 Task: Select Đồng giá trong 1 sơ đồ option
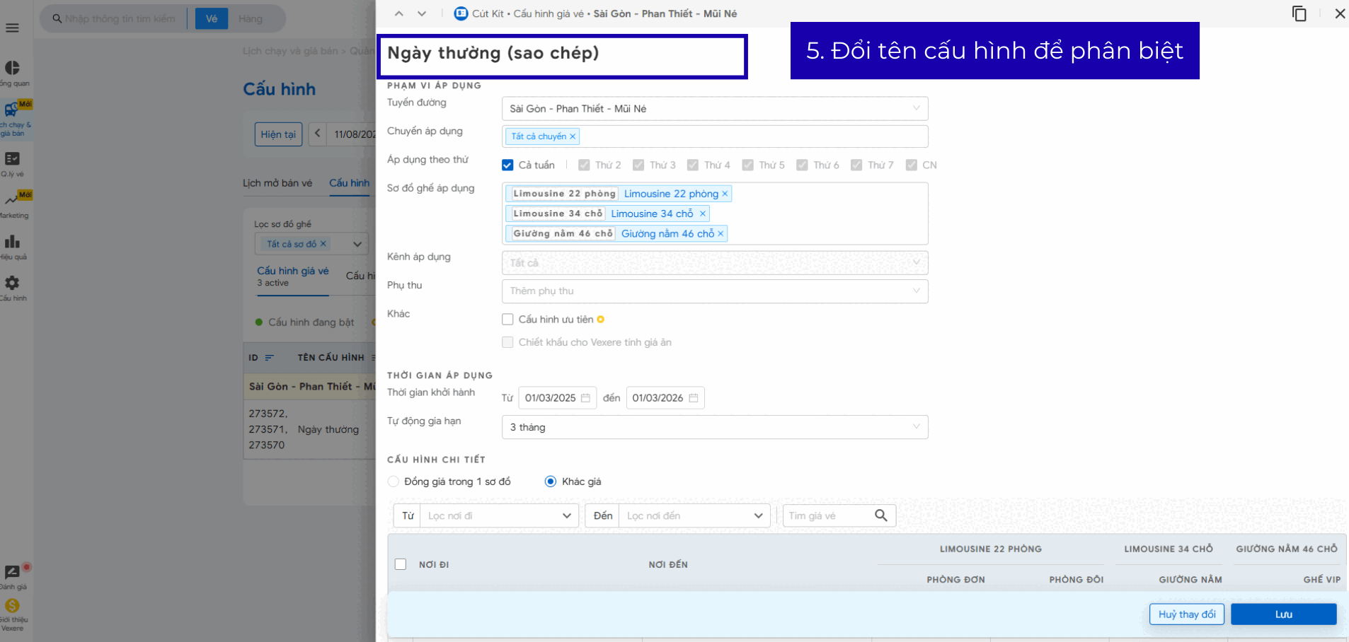(x=394, y=482)
